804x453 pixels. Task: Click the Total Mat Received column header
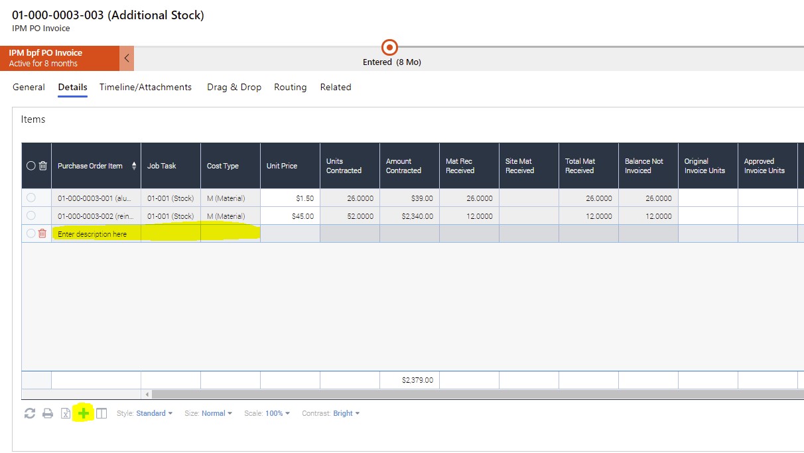588,166
